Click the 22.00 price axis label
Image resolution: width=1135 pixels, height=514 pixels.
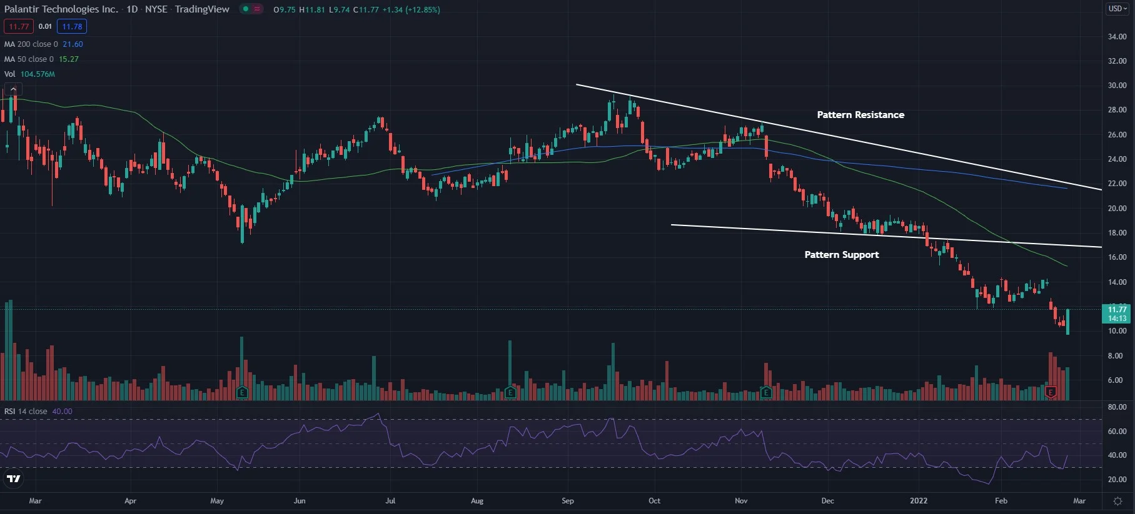point(1117,184)
